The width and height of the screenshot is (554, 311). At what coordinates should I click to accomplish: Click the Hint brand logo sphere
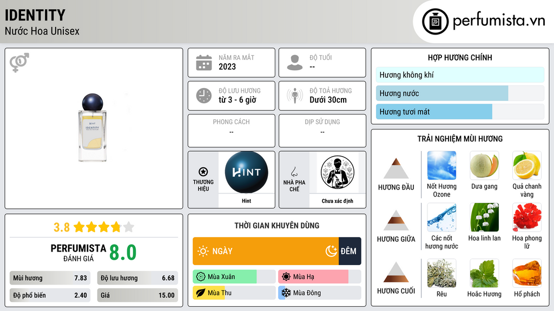coord(247,172)
